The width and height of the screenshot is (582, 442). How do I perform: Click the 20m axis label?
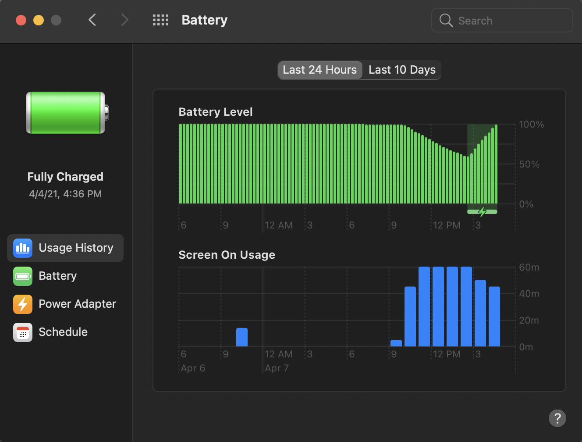click(529, 321)
